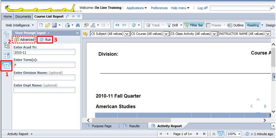Open Document Summary side panel icon
This screenshot has width=276, height=138.
(x=6, y=35)
